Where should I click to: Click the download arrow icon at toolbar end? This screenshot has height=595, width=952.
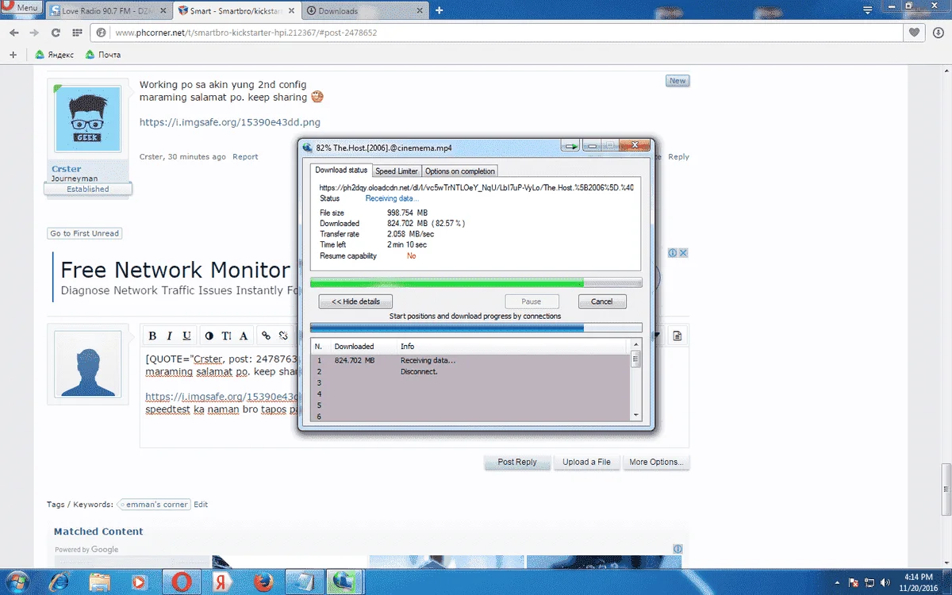[937, 33]
